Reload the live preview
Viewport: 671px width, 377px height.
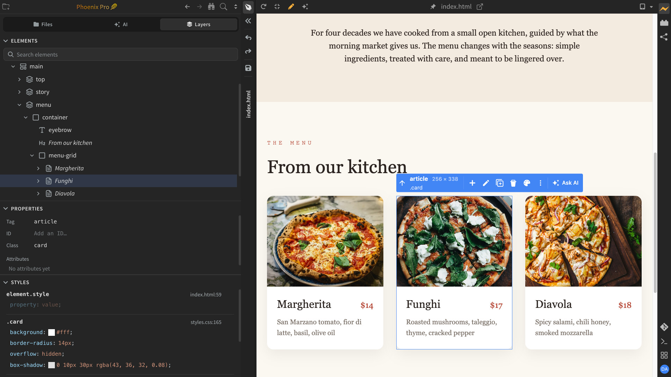(264, 7)
